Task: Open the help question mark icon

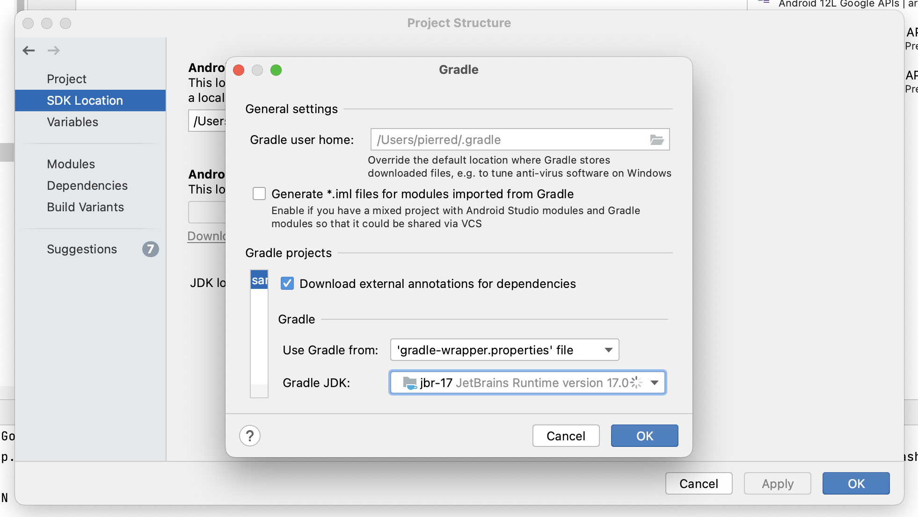Action: tap(250, 436)
